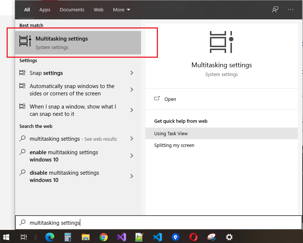303x243 pixels.
Task: Open the Settings gear on the taskbar
Action: coord(229,237)
